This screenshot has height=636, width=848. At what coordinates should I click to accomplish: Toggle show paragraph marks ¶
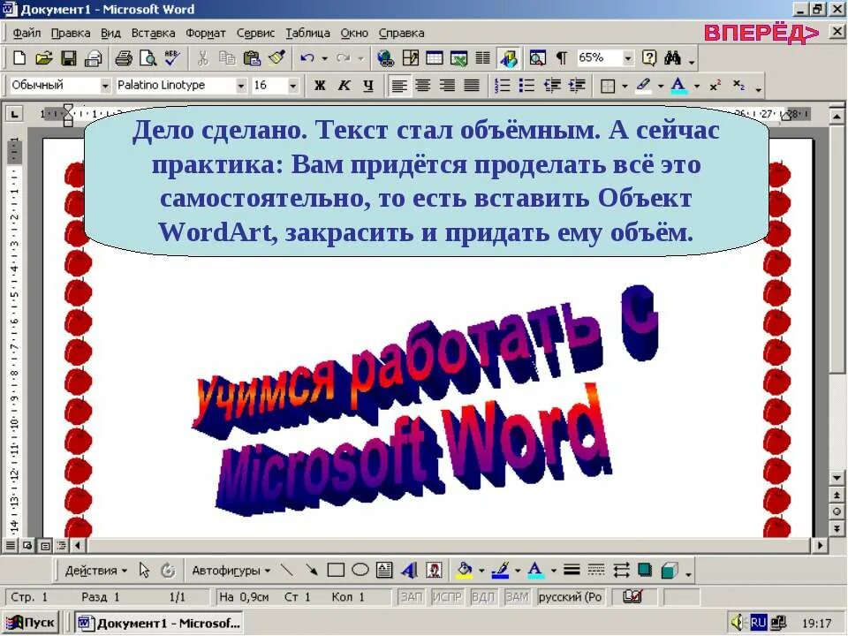click(x=562, y=58)
